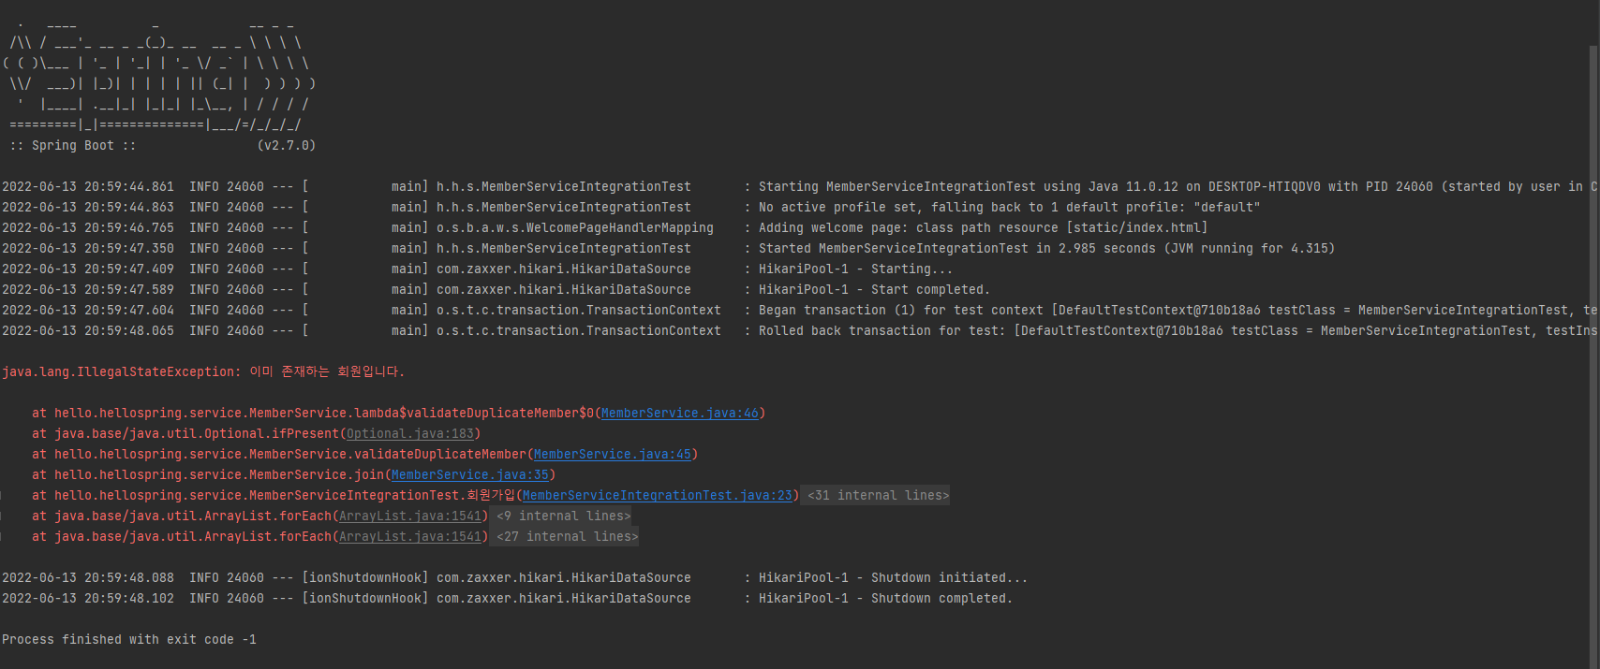Jump to MemberService.java:45 in the stack trace

[x=612, y=454]
